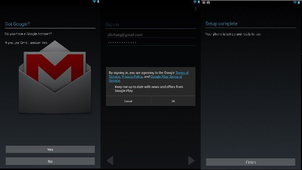
Task: Open the Privacy Policy link
Action: (x=132, y=76)
